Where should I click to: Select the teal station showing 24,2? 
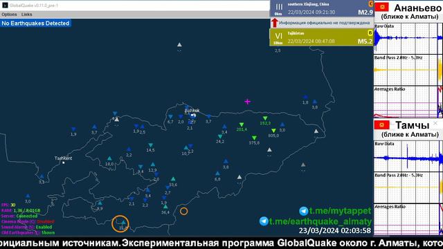(220, 137)
